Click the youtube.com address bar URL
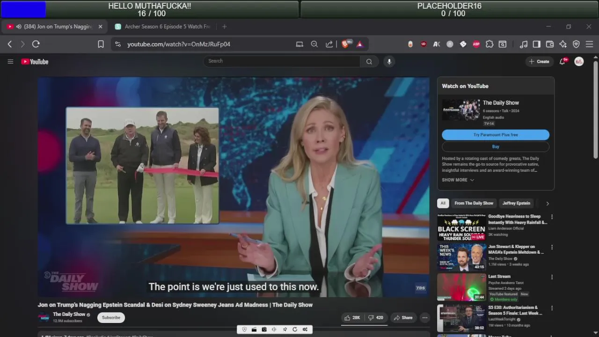The image size is (599, 337). [x=179, y=44]
